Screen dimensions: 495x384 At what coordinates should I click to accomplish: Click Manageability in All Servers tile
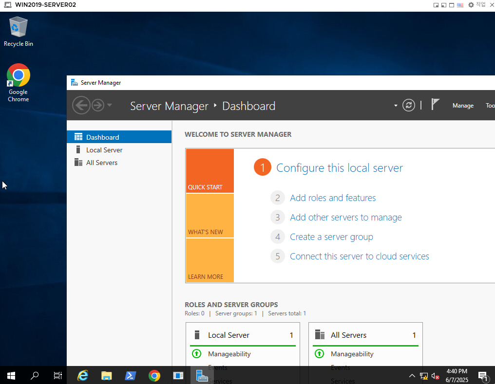point(352,354)
